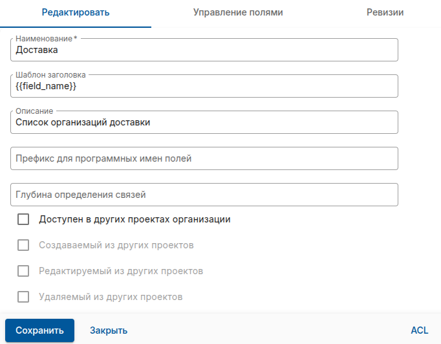
Task: Open the ACL settings link
Action: 419,330
